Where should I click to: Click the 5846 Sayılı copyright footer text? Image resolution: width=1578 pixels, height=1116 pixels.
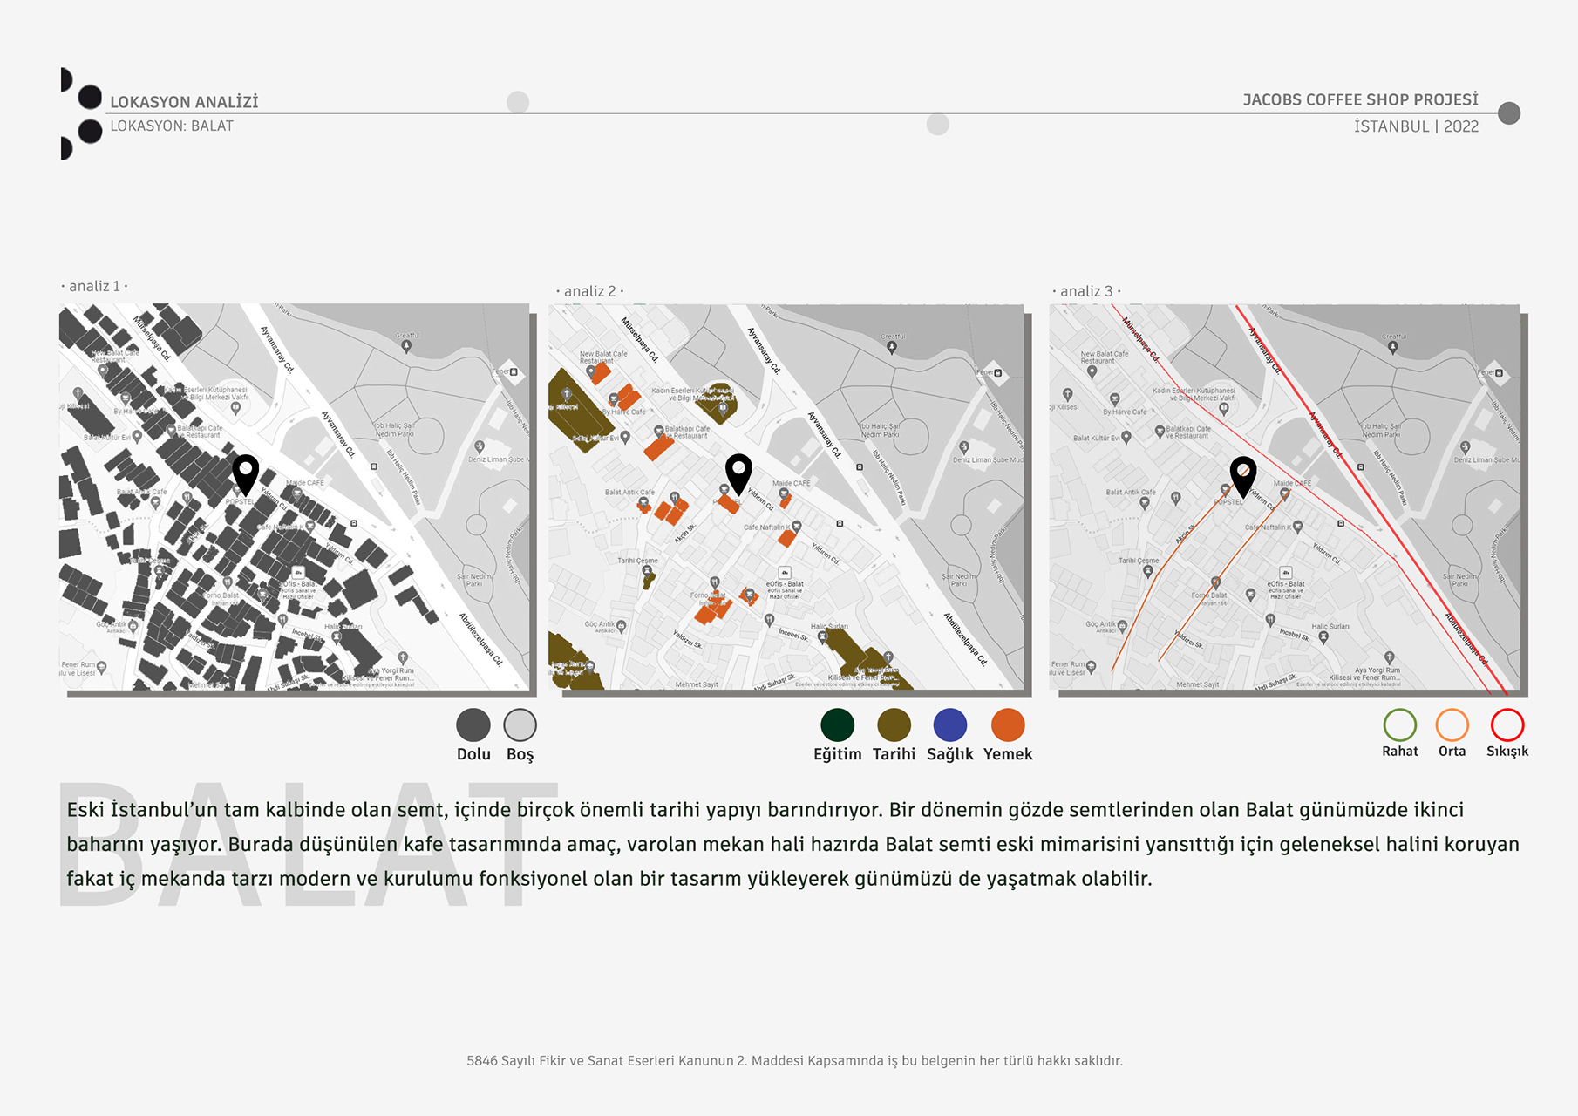coord(794,1061)
